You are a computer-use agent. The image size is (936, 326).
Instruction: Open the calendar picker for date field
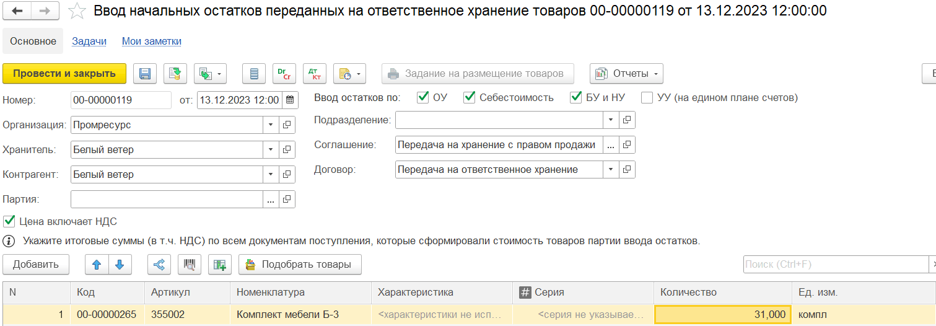[x=290, y=100]
